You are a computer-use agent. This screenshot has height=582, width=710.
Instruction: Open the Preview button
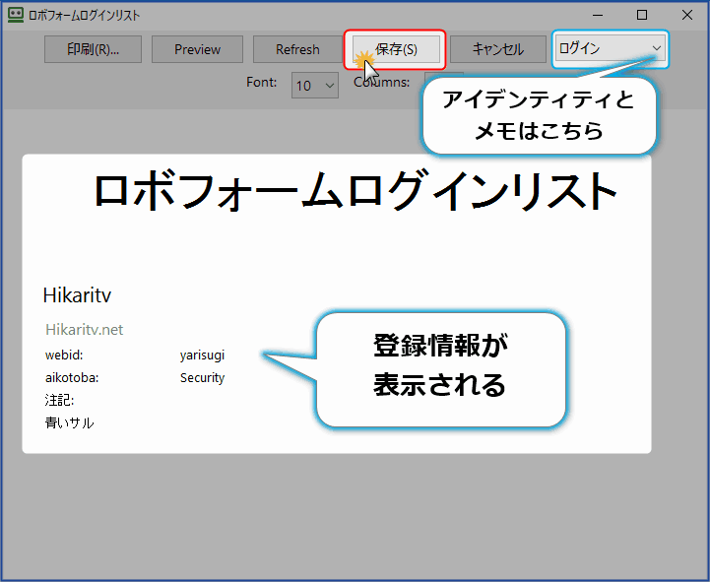point(197,49)
